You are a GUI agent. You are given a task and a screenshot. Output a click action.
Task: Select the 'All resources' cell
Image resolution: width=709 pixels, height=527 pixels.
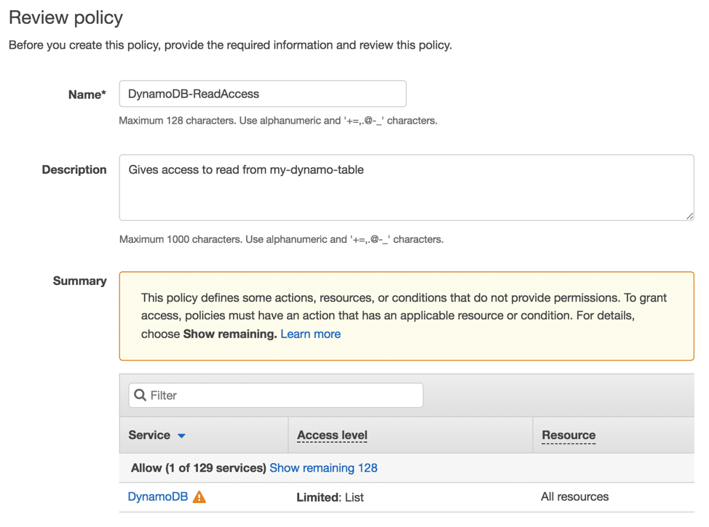pos(575,496)
